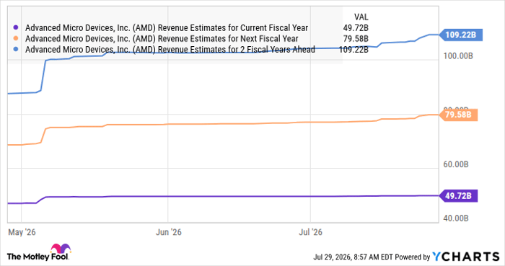505x266 pixels.
Task: Click the 49.72B value in the legend table
Action: click(356, 28)
